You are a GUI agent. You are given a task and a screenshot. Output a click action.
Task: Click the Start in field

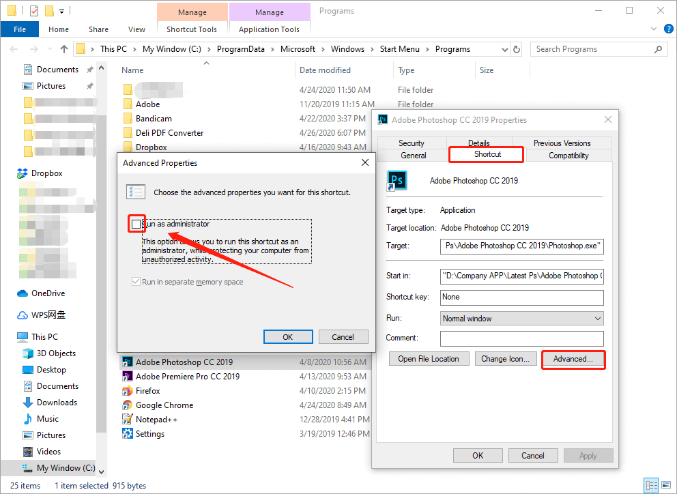[521, 276]
